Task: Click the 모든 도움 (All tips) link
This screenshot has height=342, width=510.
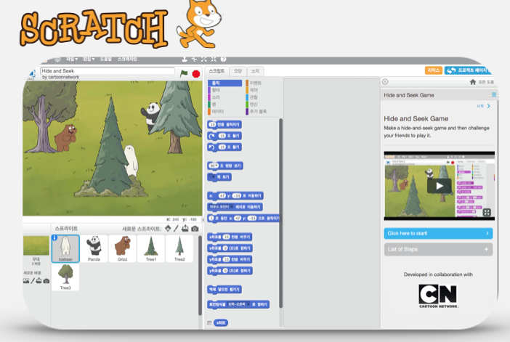Action: tap(486, 82)
